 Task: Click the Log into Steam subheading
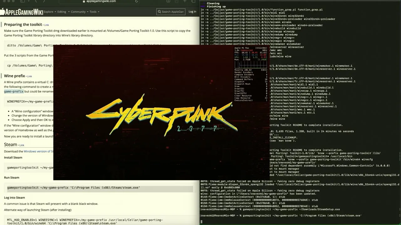[14, 197]
